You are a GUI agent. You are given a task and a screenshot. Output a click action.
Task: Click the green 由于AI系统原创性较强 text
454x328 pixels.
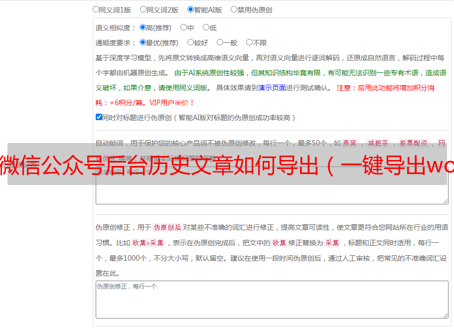tap(209, 73)
